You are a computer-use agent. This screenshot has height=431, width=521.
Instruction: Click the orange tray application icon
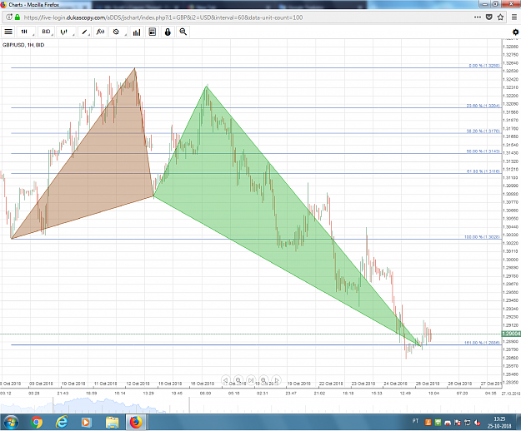[428, 423]
